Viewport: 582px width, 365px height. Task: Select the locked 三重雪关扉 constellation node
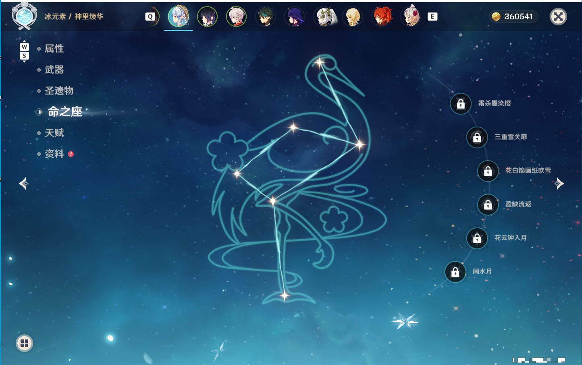(477, 137)
